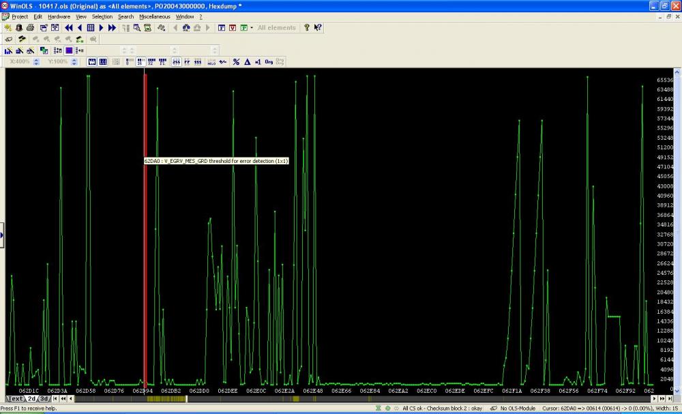Jump to first map with double-left arrow

pos(69,28)
